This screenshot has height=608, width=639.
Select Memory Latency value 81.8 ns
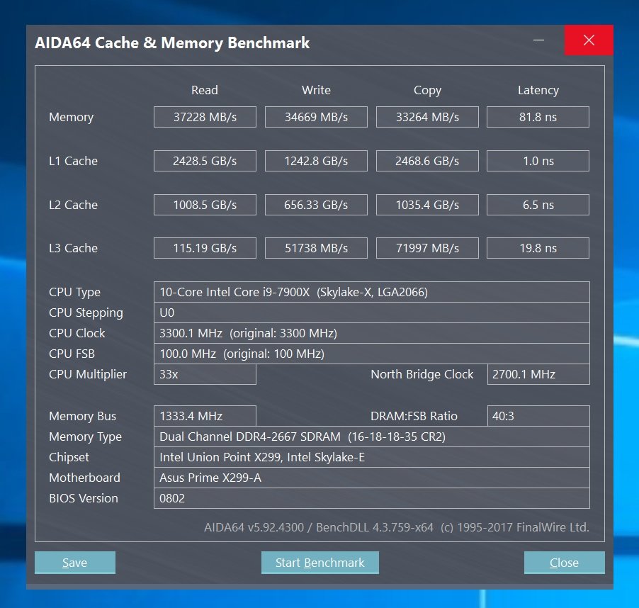click(538, 117)
